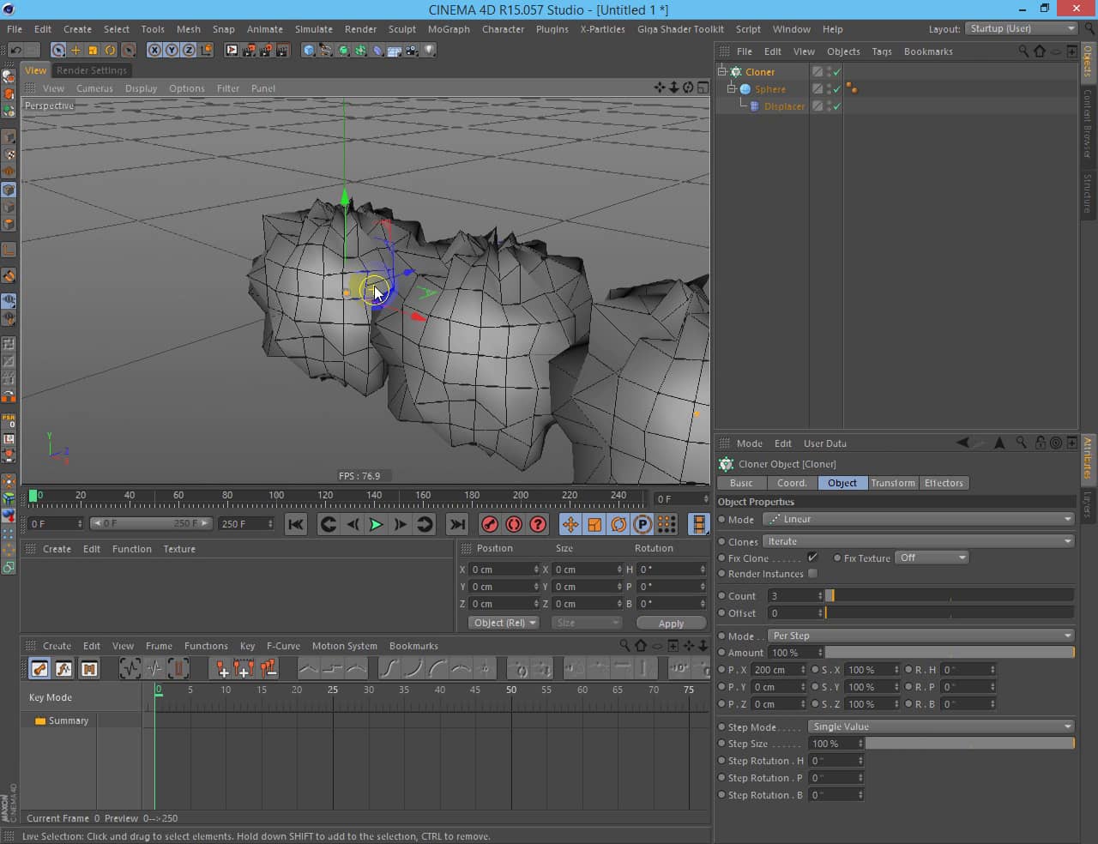Toggle the X-axis lock icon

[x=154, y=51]
